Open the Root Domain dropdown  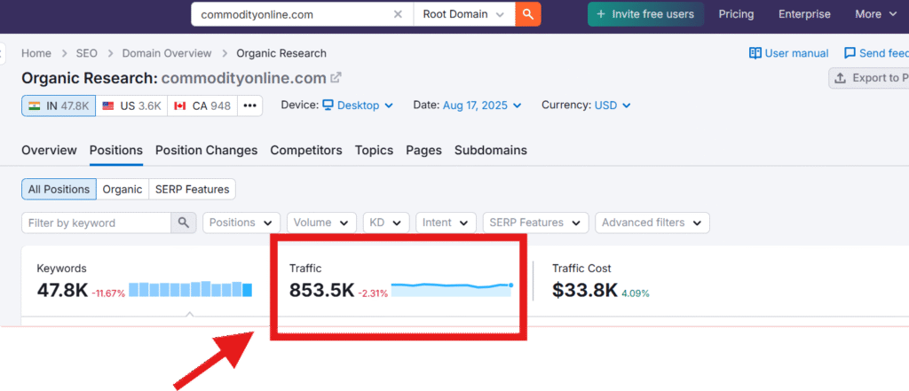click(463, 14)
